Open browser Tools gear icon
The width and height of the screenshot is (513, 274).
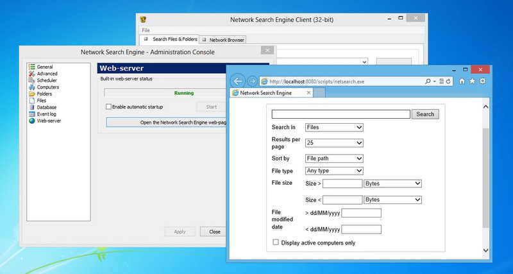[483, 81]
